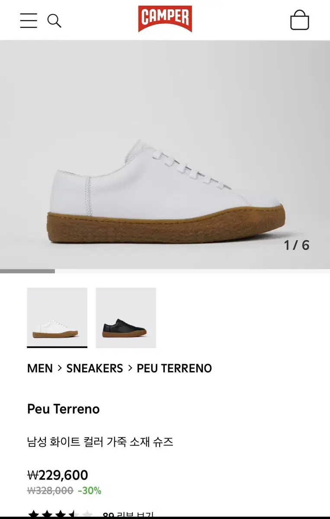Open the hamburger navigation menu
The image size is (330, 519).
pos(29,20)
